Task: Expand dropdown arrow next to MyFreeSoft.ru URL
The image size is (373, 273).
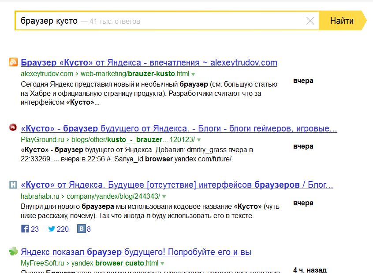Action: click(x=162, y=264)
